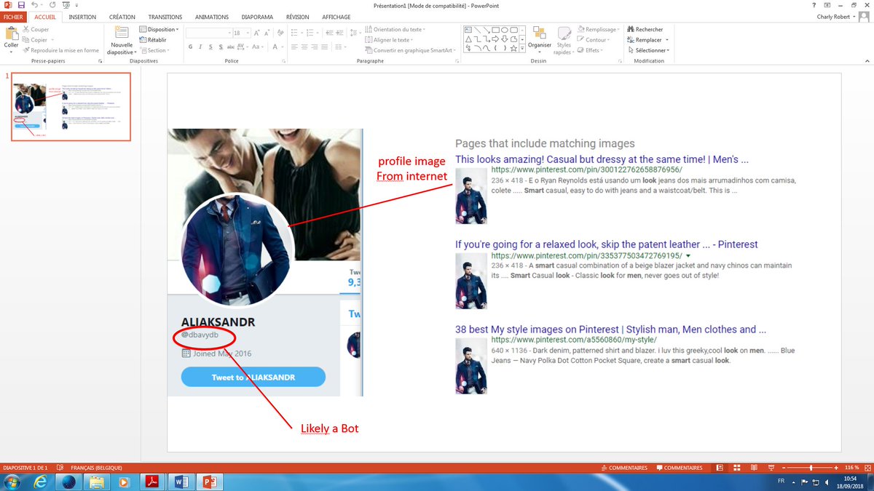Switch to Normal view in status bar

[x=720, y=468]
